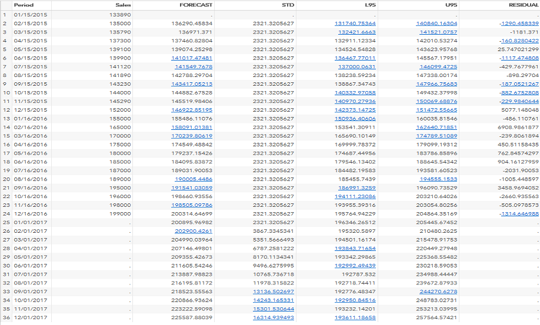
Task: Click the RESIDUAL column header
Action: [x=524, y=5]
